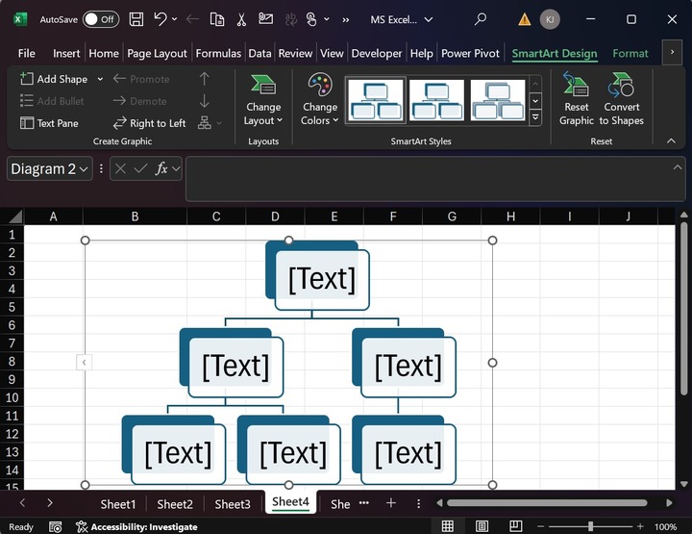Click Convert to Shapes
Screen dimensions: 692x534
[622, 100]
